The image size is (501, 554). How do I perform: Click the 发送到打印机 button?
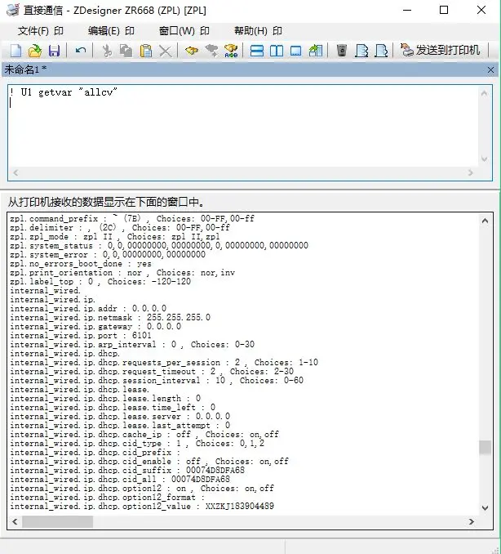[x=441, y=51]
